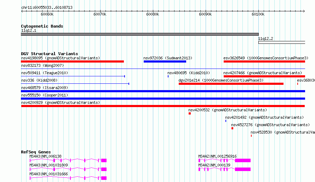Click the ruler's right arrow end
Screen dimensions: 315x182
[x=304, y=11]
